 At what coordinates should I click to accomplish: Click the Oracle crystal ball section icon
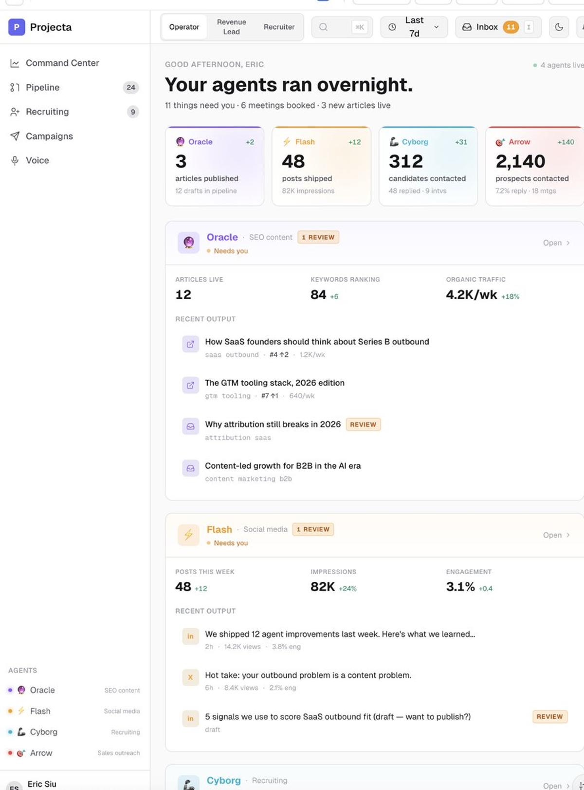pos(188,243)
